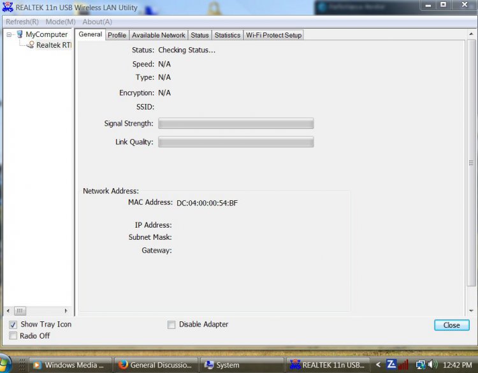Click the 12:42 PM taskbar clock

(x=457, y=365)
